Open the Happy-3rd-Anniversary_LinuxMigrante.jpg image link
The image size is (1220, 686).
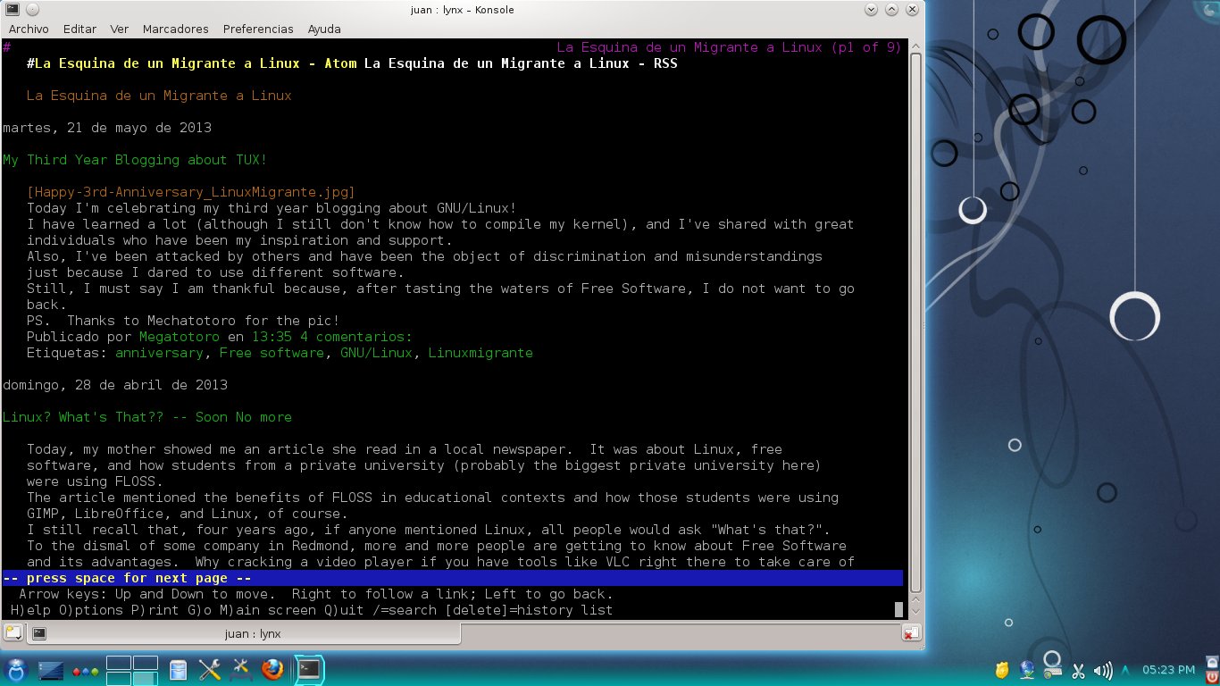pos(191,192)
